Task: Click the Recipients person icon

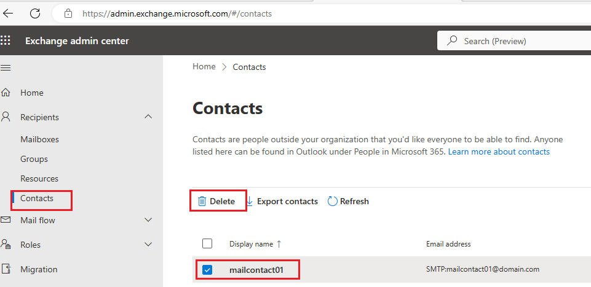Action: (x=6, y=117)
